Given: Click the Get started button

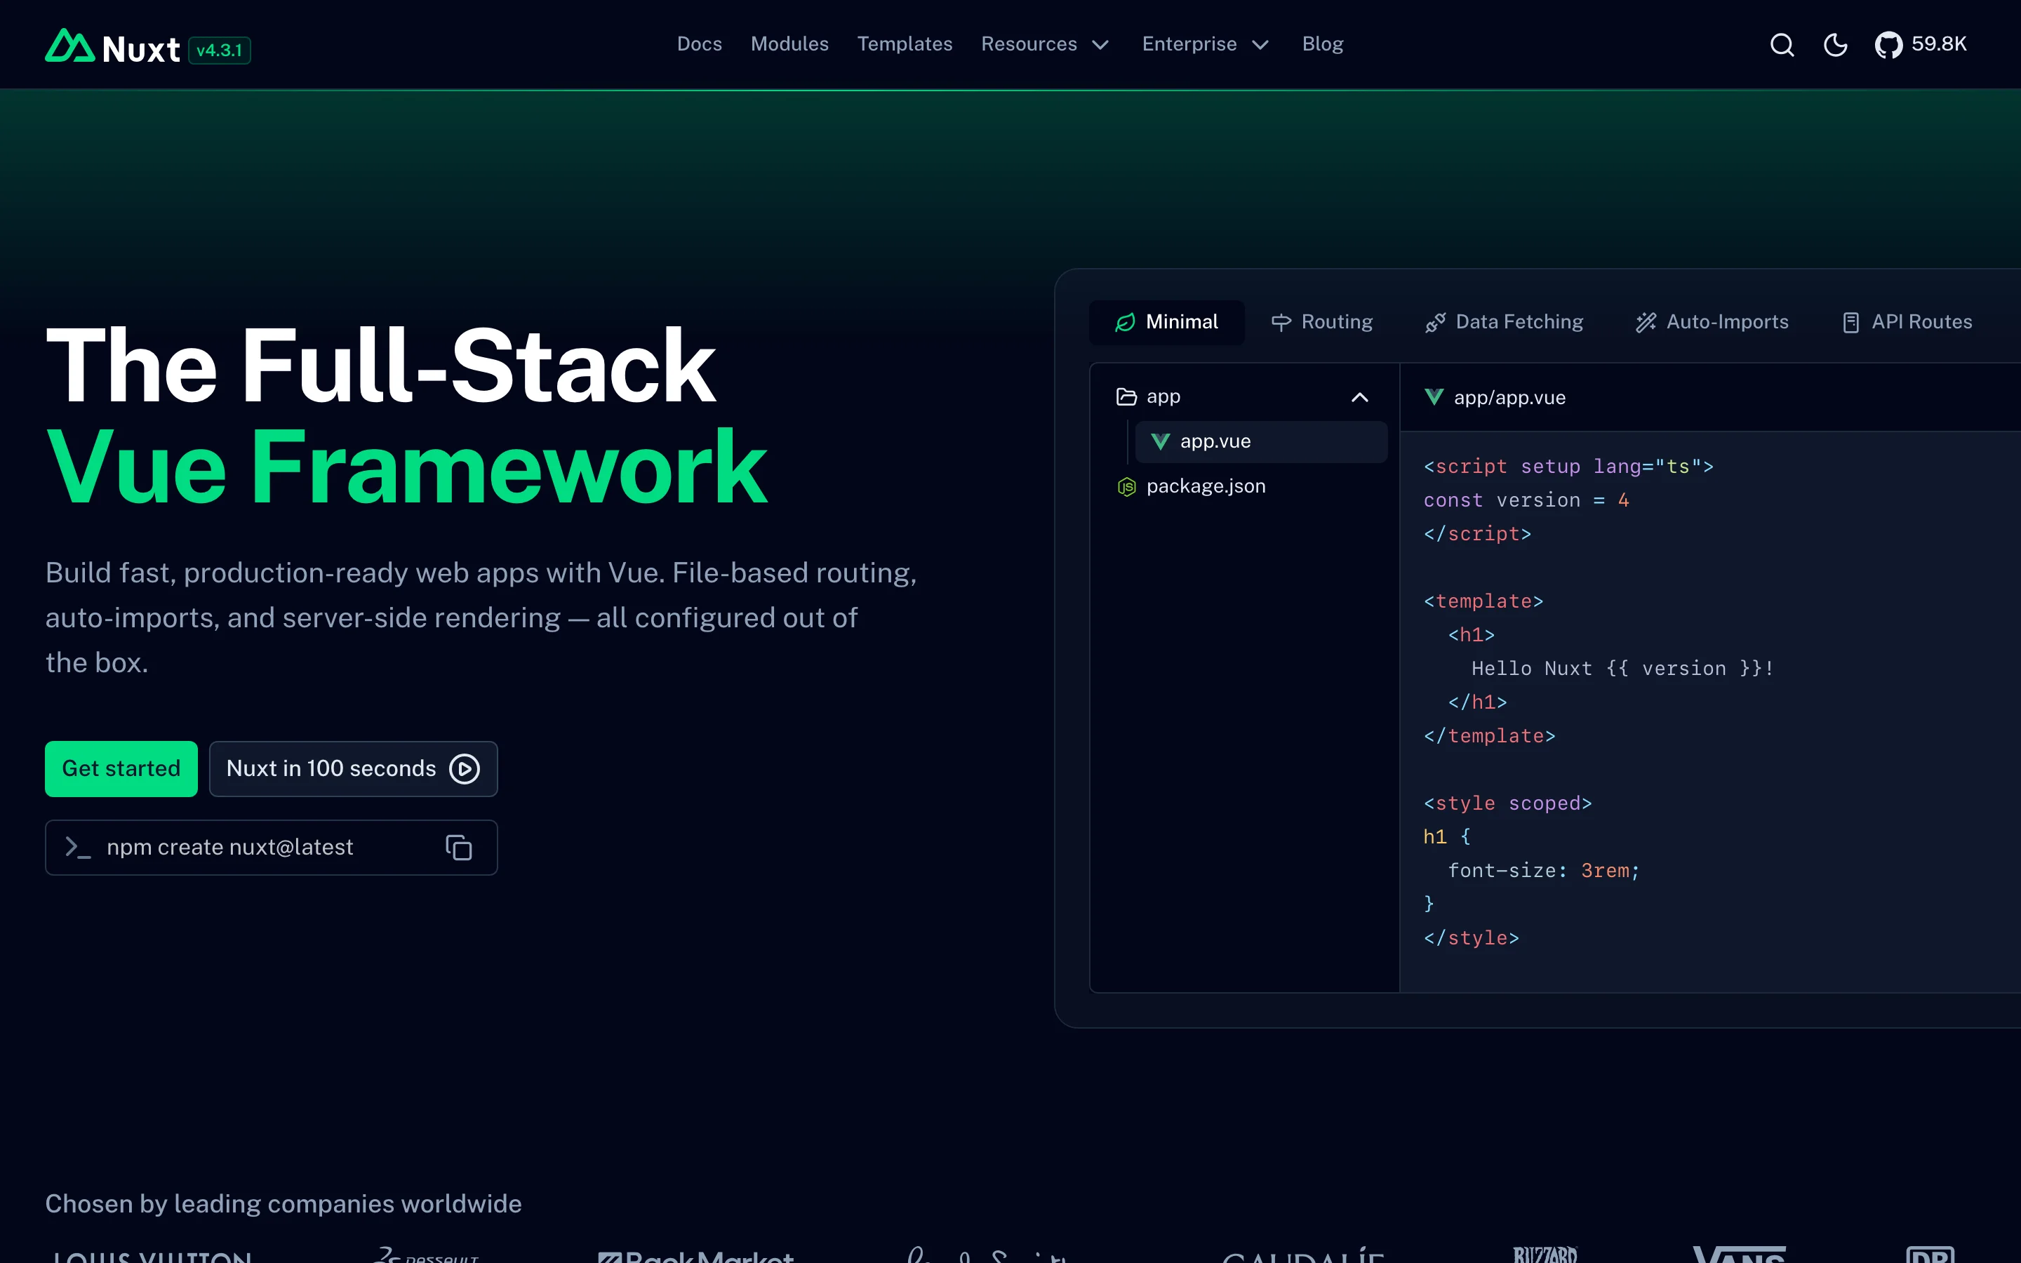Looking at the screenshot, I should 121,768.
